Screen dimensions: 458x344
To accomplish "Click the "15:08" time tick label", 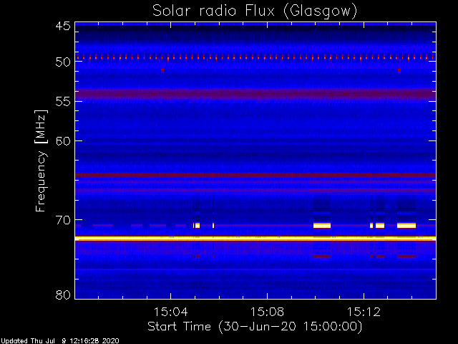I will click(x=267, y=312).
